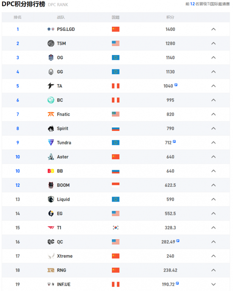Click the TSM team logo icon
The width and height of the screenshot is (233, 291).
coord(51,44)
